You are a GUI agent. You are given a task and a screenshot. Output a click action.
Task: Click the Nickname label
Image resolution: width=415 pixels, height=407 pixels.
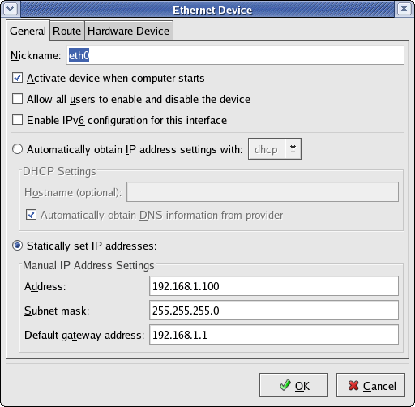coord(36,55)
